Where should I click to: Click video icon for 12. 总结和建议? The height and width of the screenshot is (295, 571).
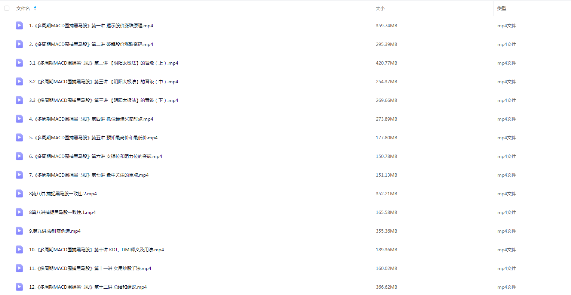[x=19, y=287]
